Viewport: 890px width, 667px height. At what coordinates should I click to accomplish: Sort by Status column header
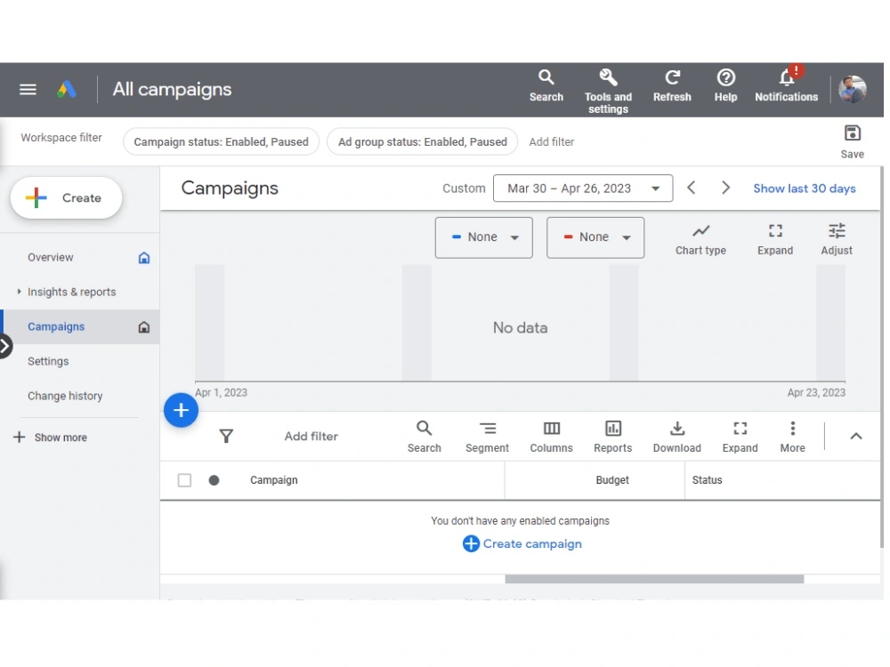707,480
